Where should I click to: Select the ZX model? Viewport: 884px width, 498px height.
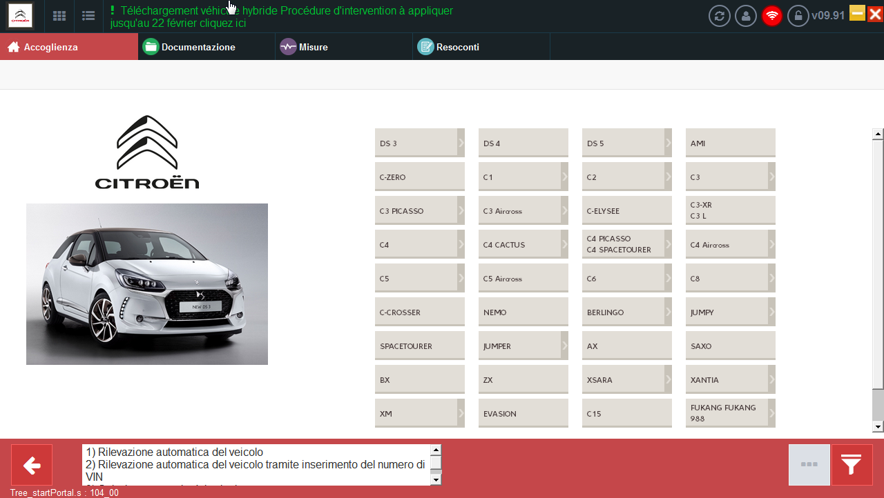pos(523,379)
